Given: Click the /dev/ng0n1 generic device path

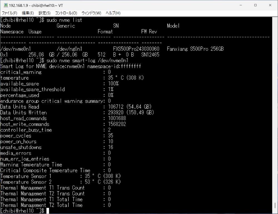Looking at the screenshot, I should [x=69, y=49].
